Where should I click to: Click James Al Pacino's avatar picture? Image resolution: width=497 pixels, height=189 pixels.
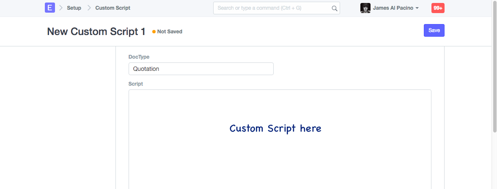pos(365,8)
